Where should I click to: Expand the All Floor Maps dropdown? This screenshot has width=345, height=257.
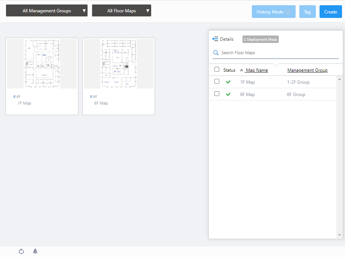click(x=122, y=11)
